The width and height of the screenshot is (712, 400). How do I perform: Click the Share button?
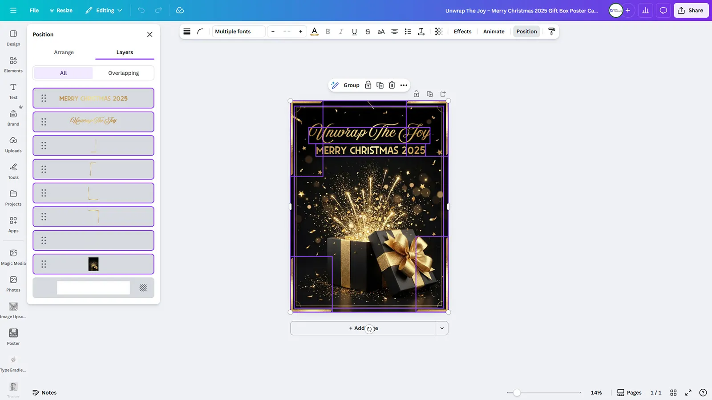coord(691,10)
